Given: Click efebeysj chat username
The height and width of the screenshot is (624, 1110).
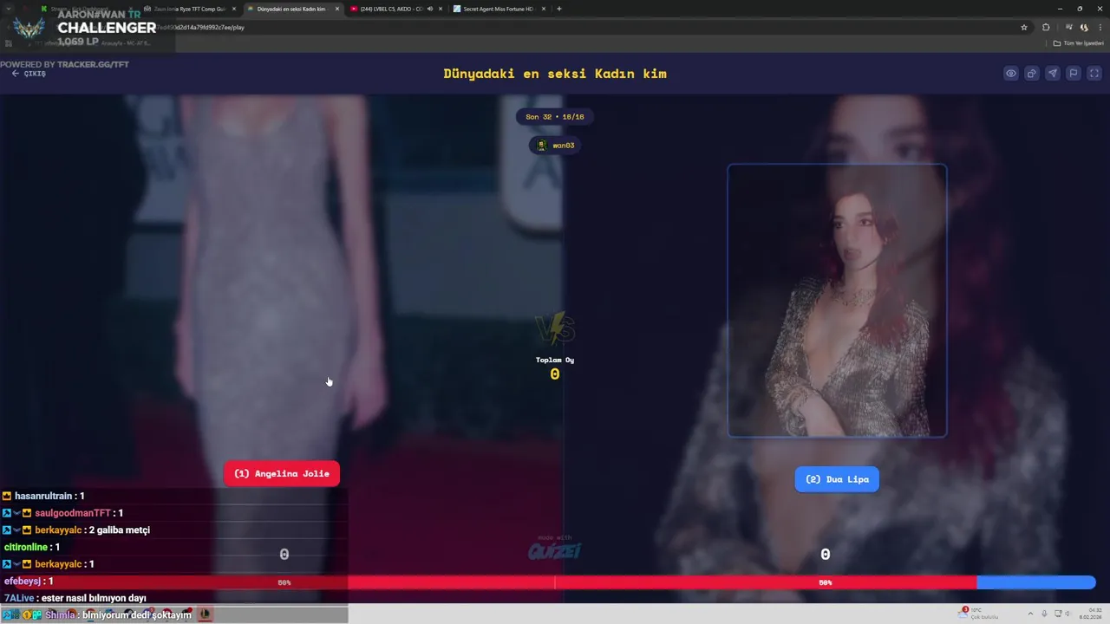Looking at the screenshot, I should point(23,581).
